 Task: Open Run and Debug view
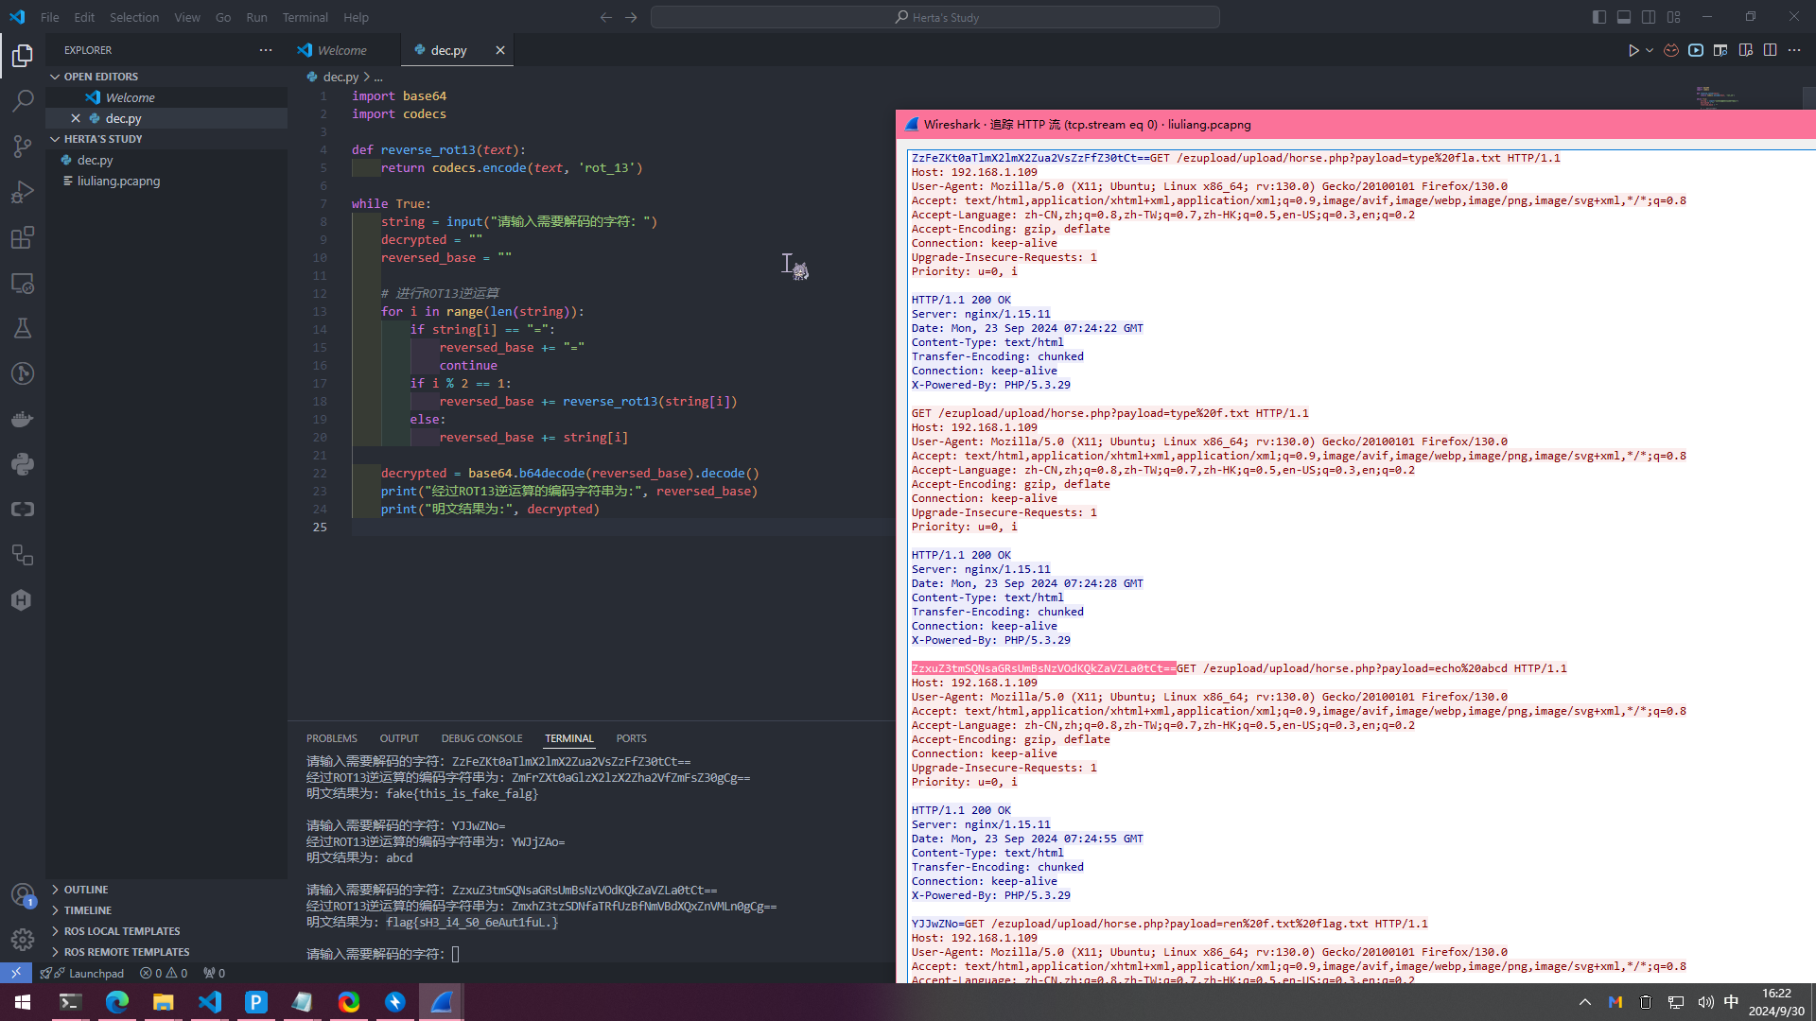click(x=23, y=192)
